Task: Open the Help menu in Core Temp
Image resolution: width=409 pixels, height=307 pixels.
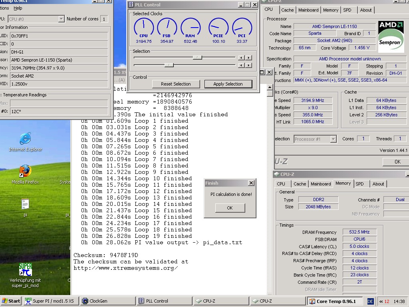Action: pyautogui.click(x=18, y=8)
